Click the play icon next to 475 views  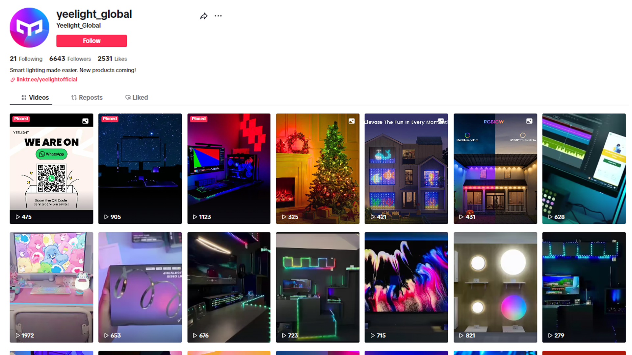[x=18, y=217]
